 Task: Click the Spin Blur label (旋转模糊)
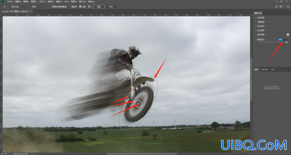tap(260, 35)
